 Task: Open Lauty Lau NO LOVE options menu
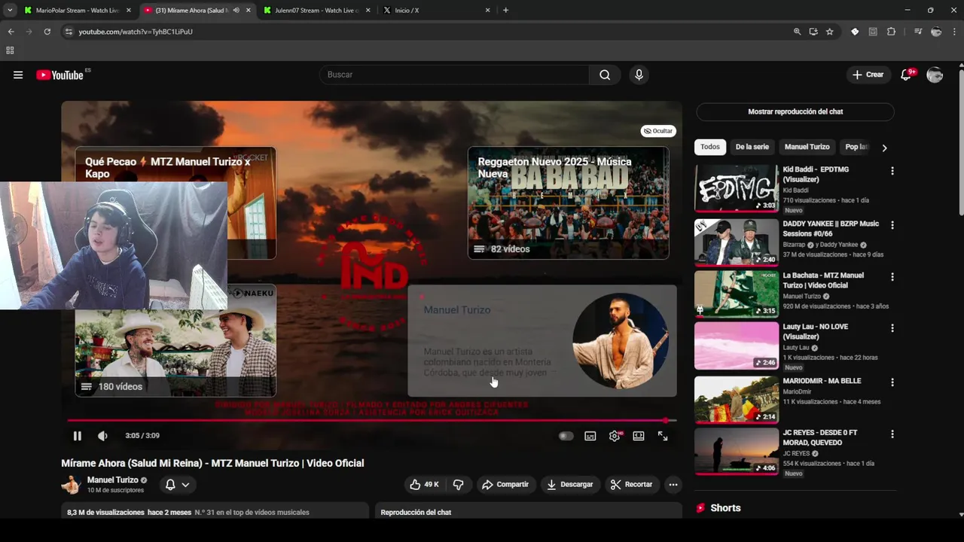(x=892, y=328)
